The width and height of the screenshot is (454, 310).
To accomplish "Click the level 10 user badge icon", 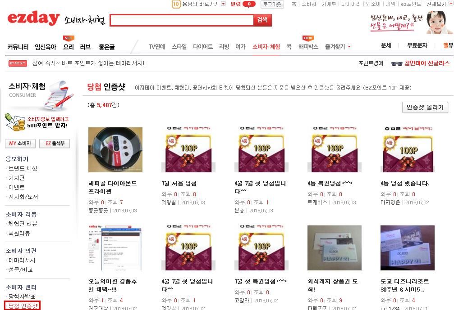I will click(x=176, y=4).
